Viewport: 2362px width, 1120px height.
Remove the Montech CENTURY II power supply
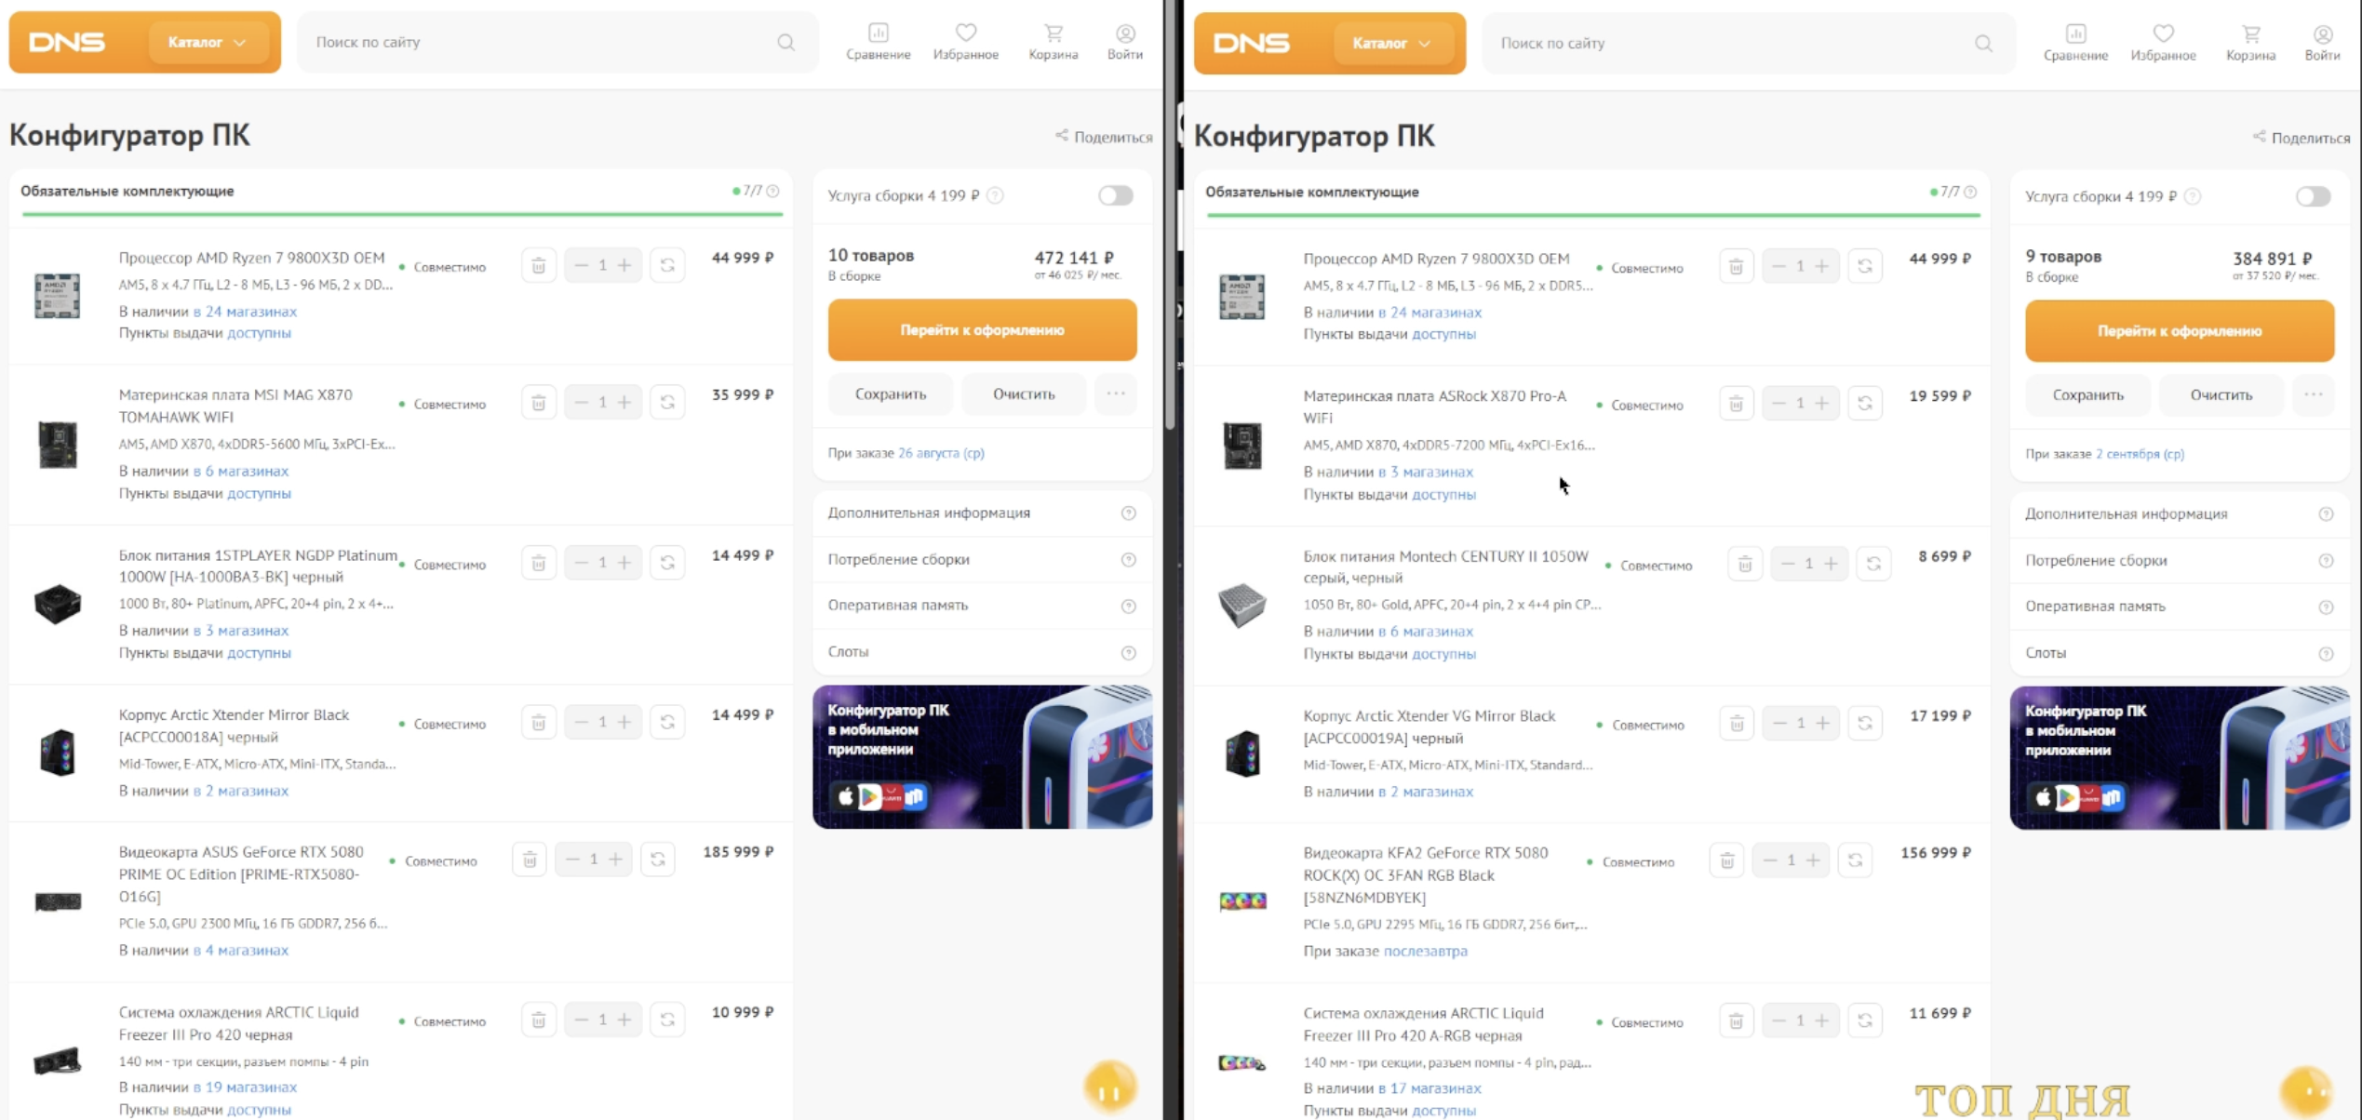tap(1745, 565)
